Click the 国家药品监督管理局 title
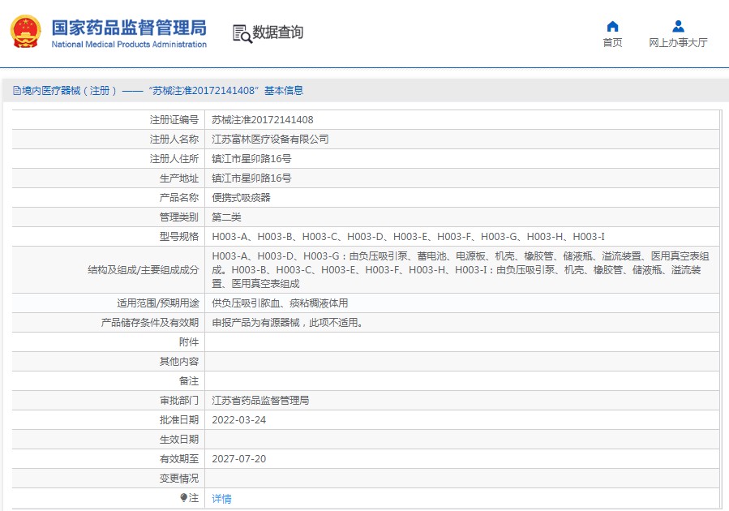 coord(129,28)
